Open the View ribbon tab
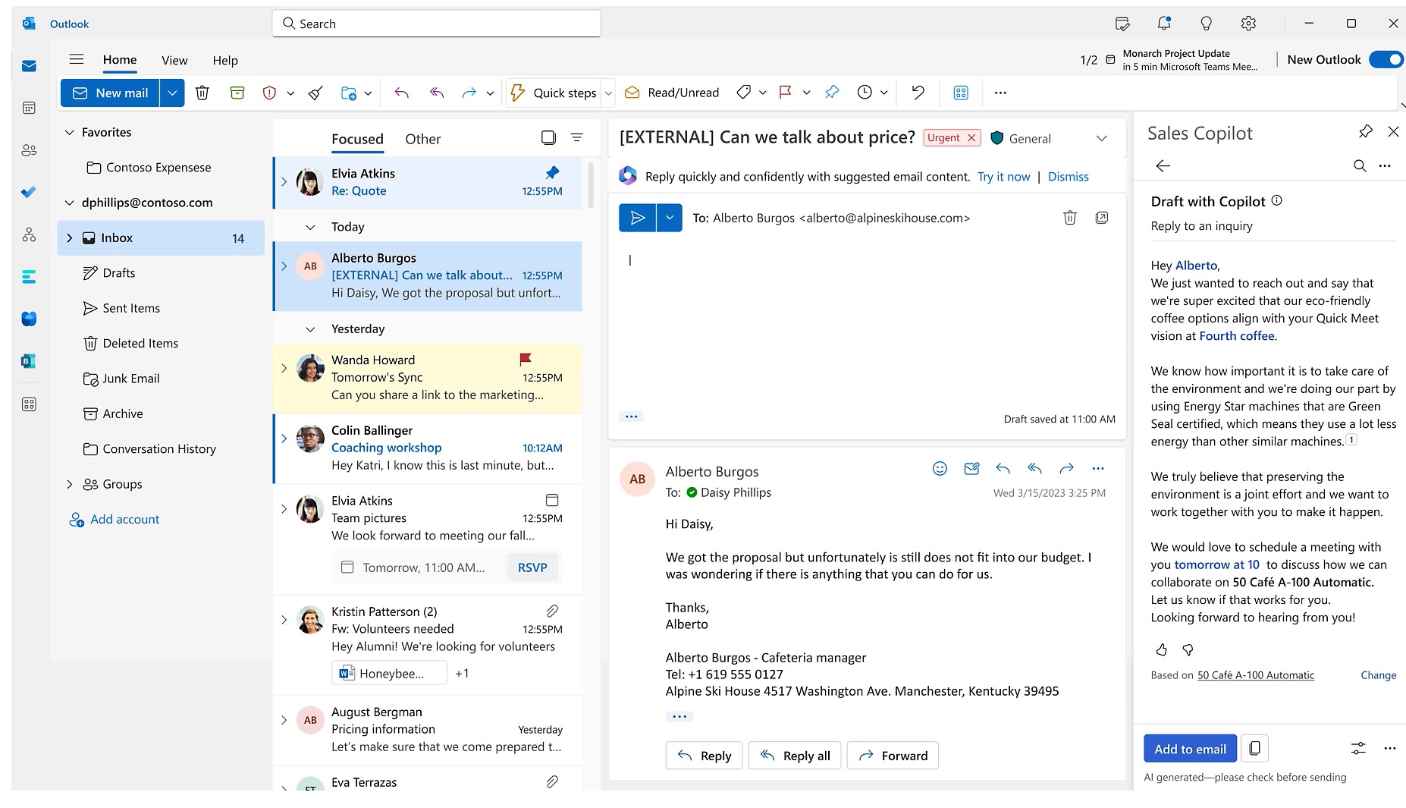 [174, 60]
